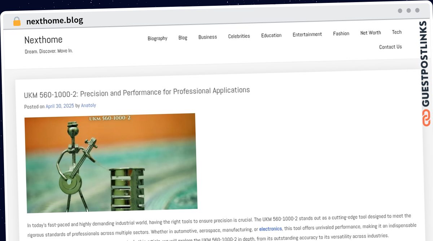Click the April 30, 2025 post date link

pyautogui.click(x=60, y=106)
